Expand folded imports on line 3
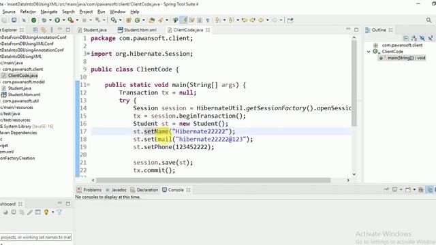 click(88, 53)
